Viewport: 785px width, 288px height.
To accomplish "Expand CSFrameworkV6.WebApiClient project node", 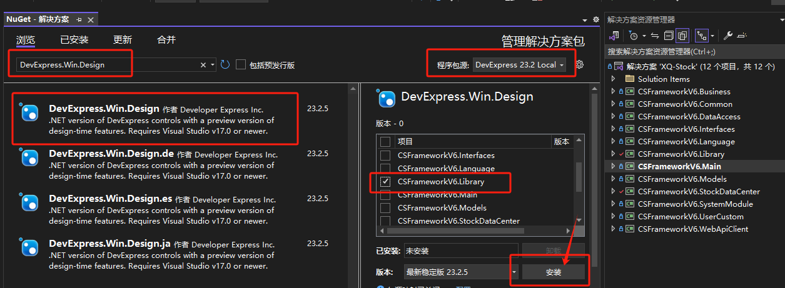I will point(613,229).
